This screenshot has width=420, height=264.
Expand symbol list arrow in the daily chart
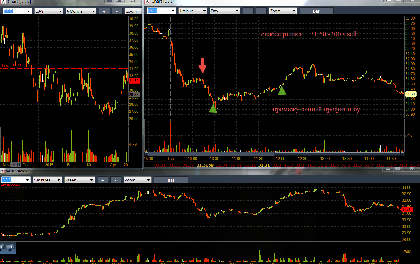click(29, 11)
